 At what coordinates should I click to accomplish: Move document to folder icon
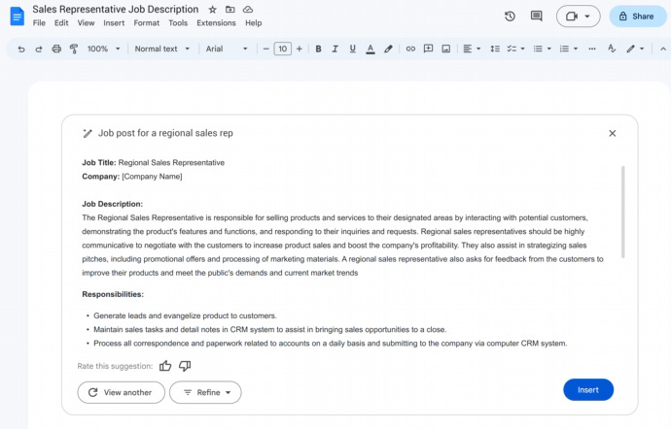coord(230,10)
